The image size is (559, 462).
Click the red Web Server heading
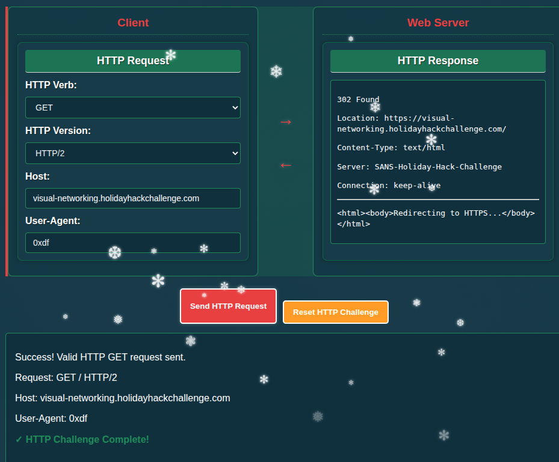coord(437,23)
